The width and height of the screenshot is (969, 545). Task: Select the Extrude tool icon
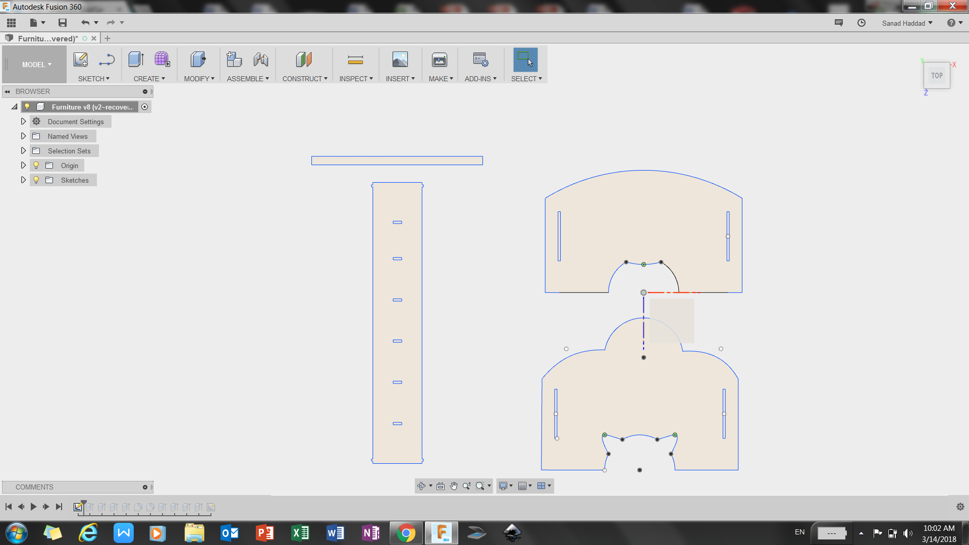pos(136,60)
